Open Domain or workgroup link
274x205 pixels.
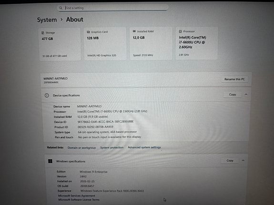pos(81,147)
